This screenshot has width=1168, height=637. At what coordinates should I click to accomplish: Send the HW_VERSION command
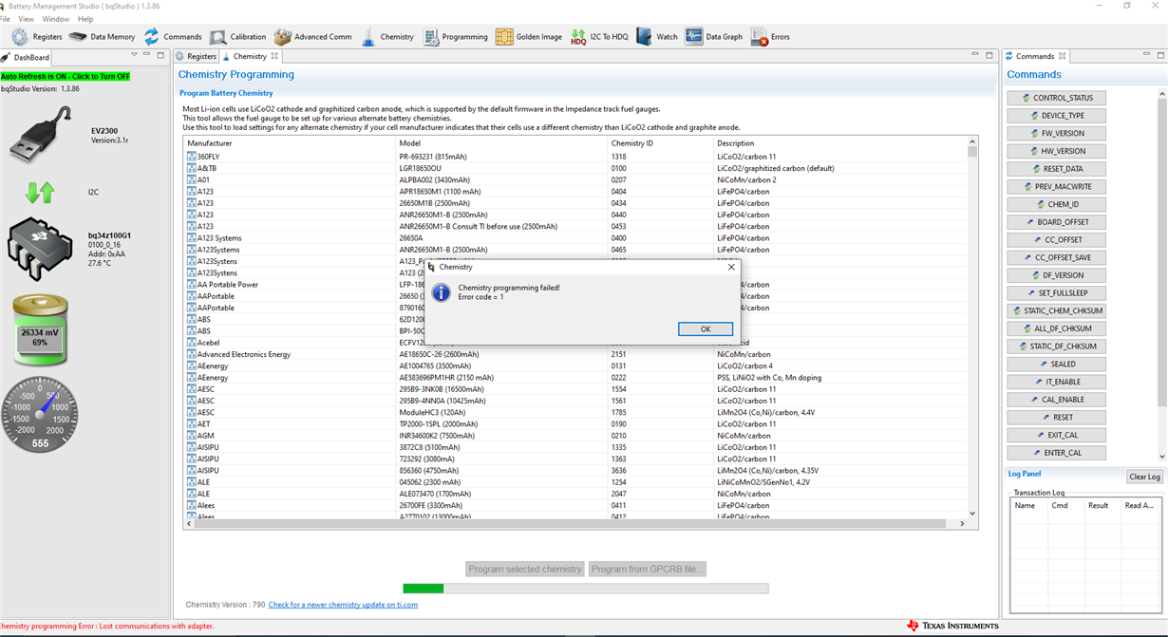(1056, 151)
